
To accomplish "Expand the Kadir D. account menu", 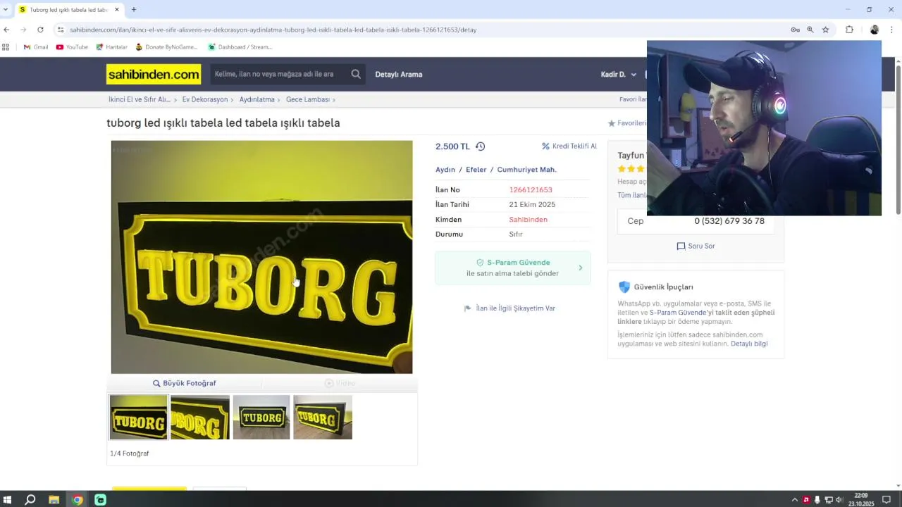I will coord(618,75).
